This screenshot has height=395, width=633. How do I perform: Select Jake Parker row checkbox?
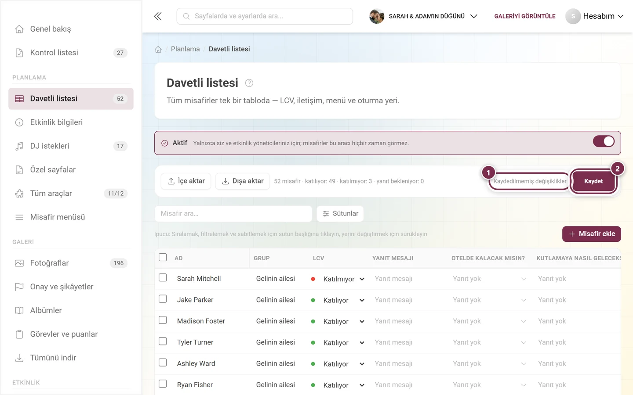tap(163, 299)
